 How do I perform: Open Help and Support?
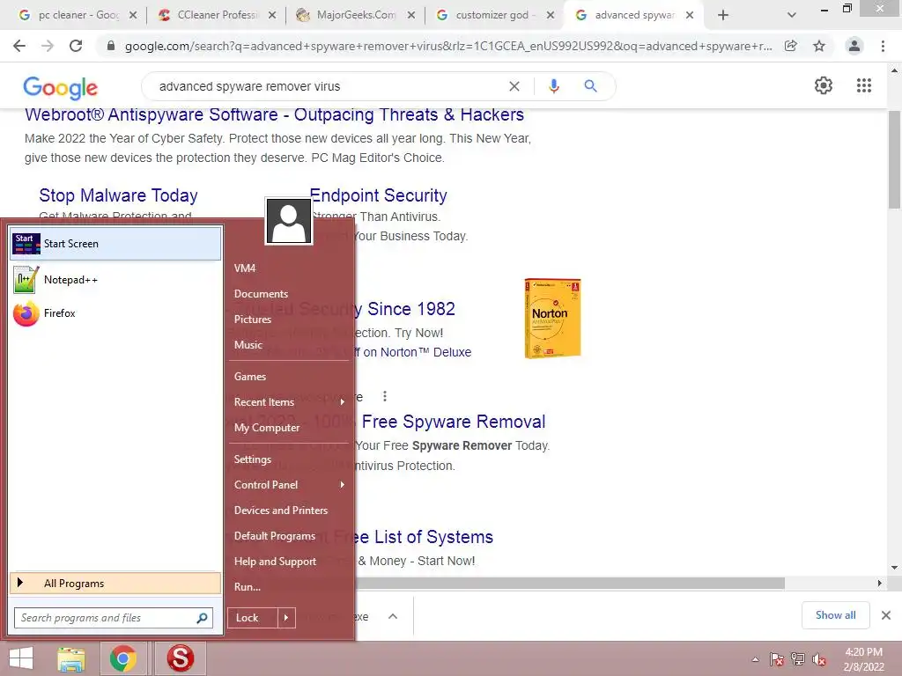tap(275, 562)
